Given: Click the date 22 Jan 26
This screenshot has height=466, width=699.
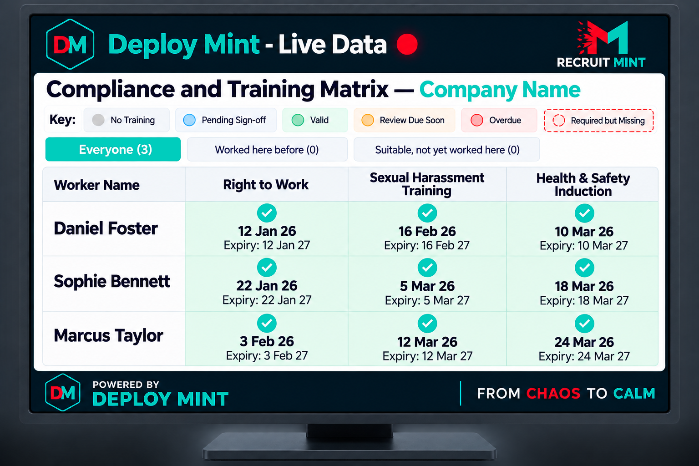Looking at the screenshot, I should coord(267,286).
